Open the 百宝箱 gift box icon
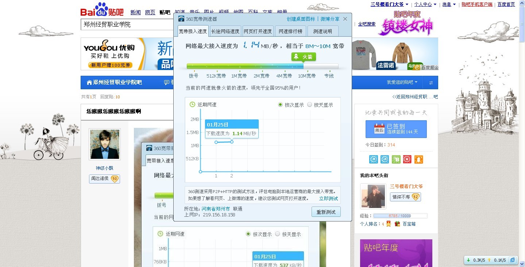This screenshot has width=525, height=267. click(x=397, y=224)
